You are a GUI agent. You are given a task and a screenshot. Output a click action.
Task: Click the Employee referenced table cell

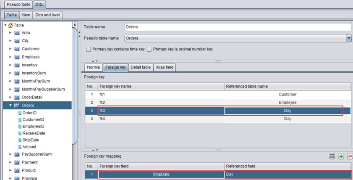288,103
